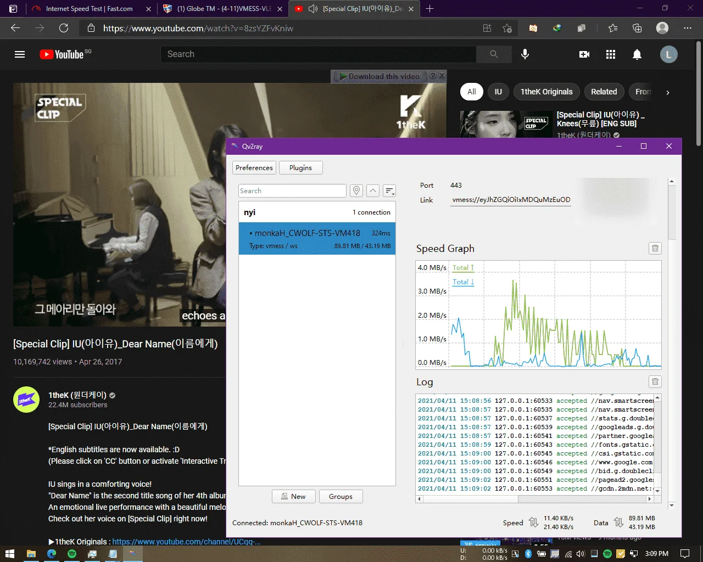The image size is (703, 562).
Task: Open the 1theK Originals channel link
Action: pos(186,542)
